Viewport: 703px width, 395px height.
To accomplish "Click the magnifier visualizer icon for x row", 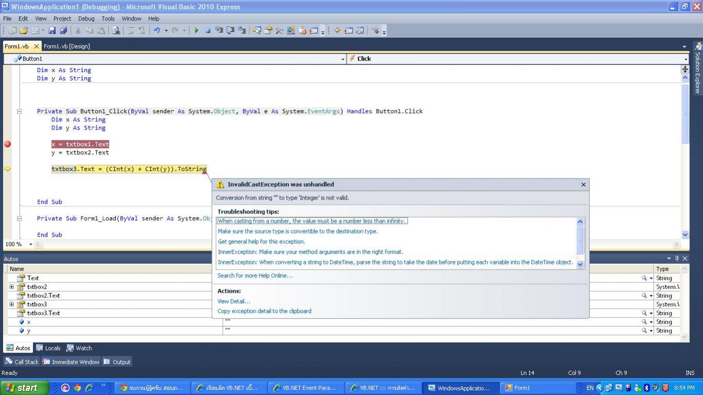I will (x=644, y=322).
